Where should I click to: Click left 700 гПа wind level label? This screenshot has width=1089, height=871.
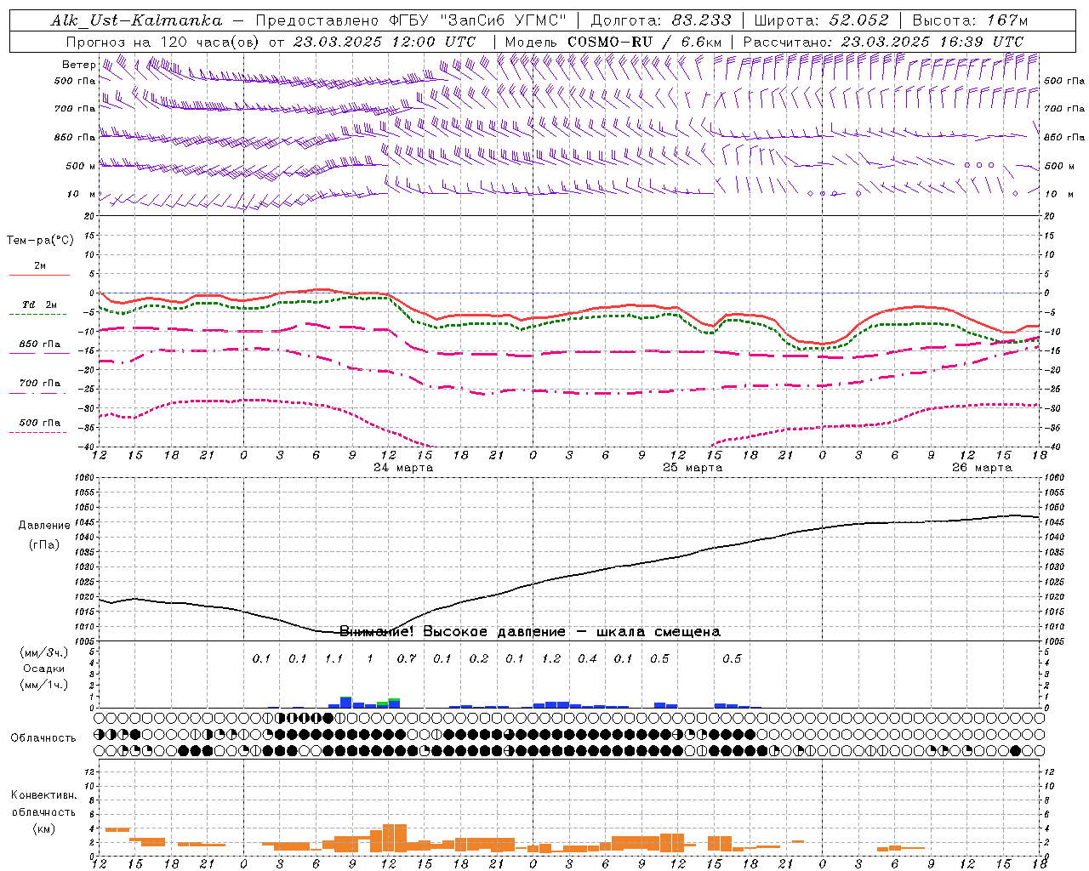pos(75,109)
